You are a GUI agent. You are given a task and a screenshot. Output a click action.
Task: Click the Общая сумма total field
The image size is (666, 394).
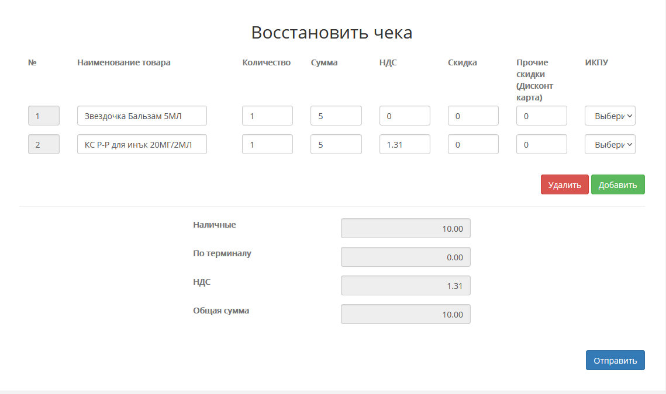[x=405, y=314]
